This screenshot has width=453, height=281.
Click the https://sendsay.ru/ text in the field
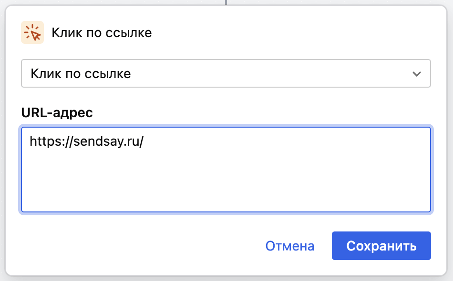click(x=87, y=141)
